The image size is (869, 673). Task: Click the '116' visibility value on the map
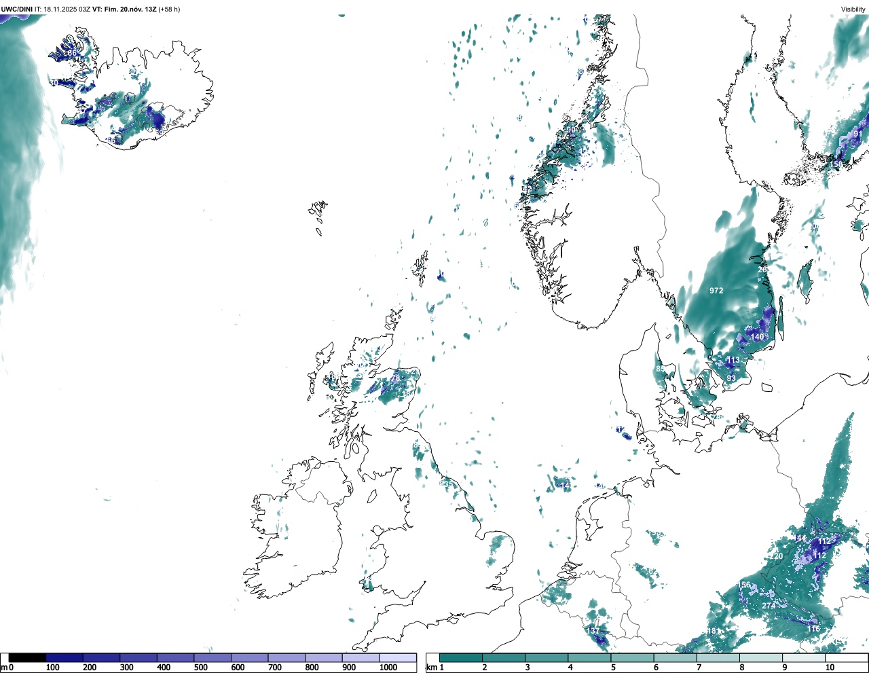(813, 629)
